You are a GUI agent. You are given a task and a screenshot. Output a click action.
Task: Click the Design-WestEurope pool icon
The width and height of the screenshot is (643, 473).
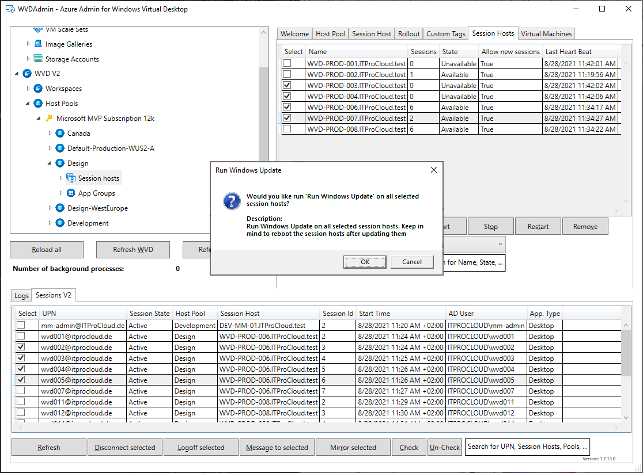point(60,208)
